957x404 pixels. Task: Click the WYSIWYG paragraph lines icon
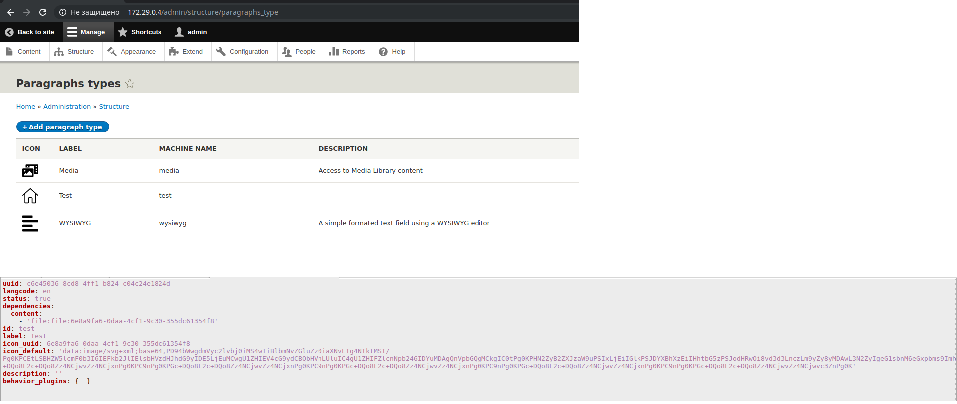(x=30, y=223)
